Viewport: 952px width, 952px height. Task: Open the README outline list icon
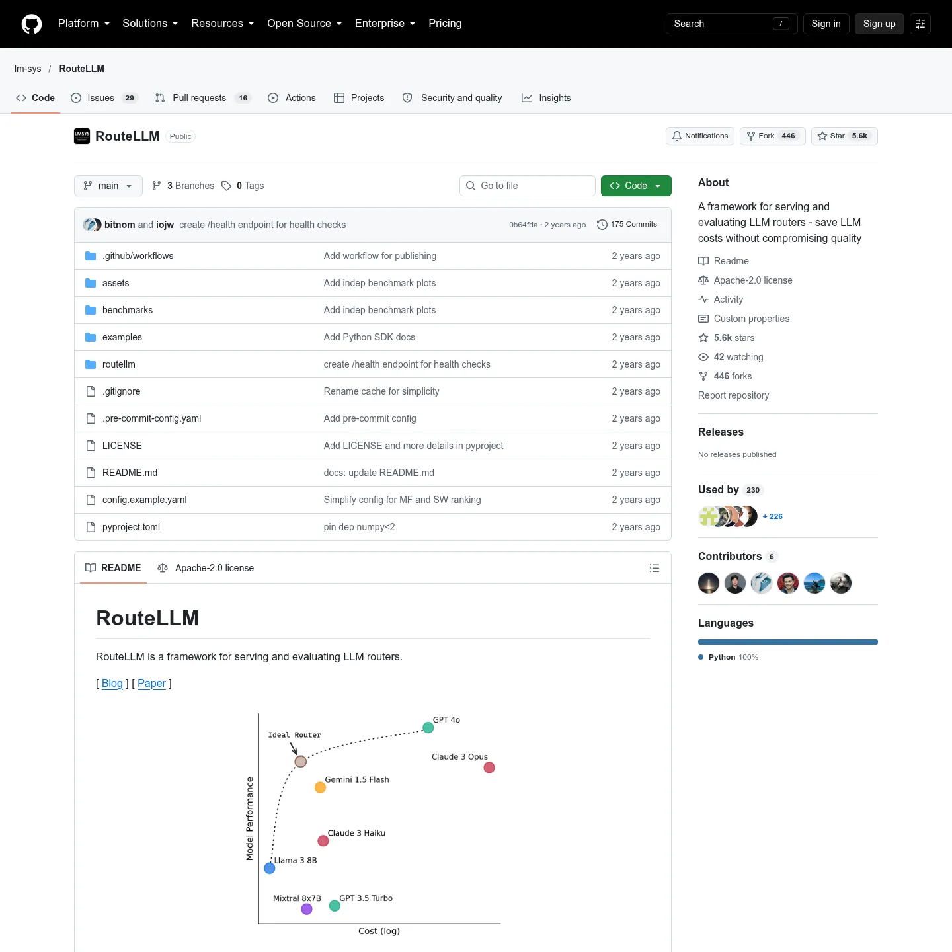pos(654,568)
